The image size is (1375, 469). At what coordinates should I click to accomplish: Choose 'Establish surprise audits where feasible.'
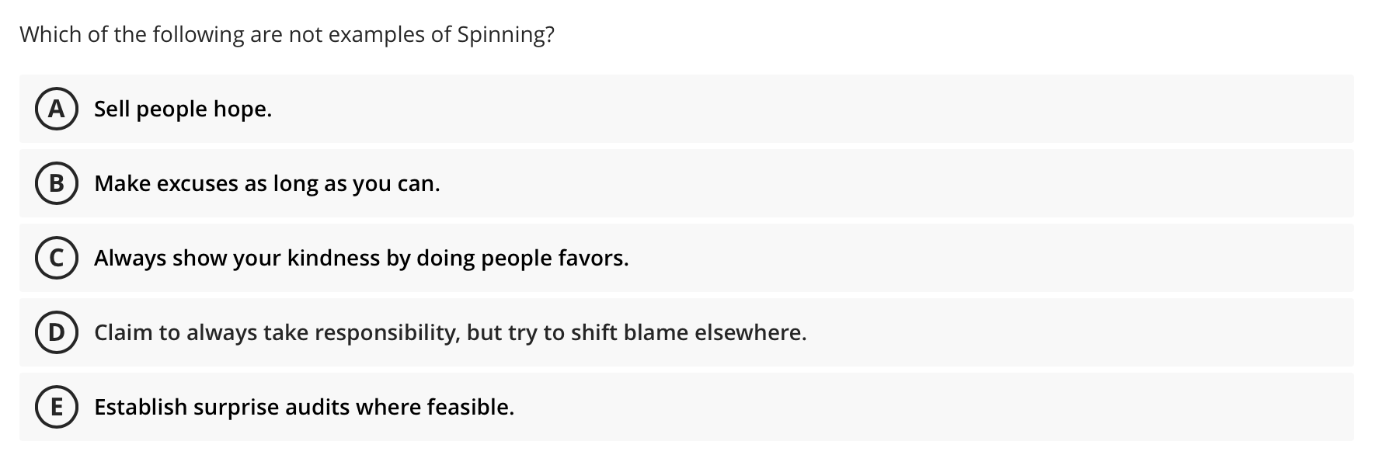click(304, 407)
